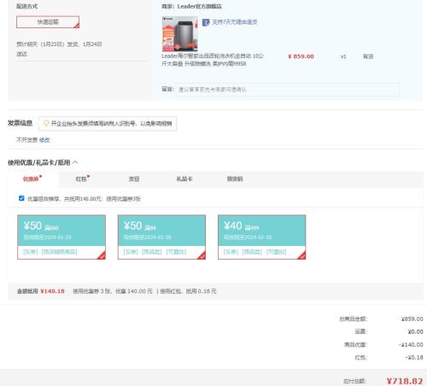
Task: Click the estimated delivery date text (1月23日)
Action: [59, 49]
